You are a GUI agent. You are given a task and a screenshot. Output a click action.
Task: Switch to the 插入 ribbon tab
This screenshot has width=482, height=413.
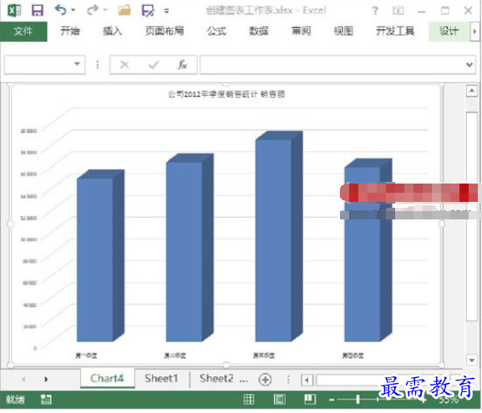[x=112, y=31]
